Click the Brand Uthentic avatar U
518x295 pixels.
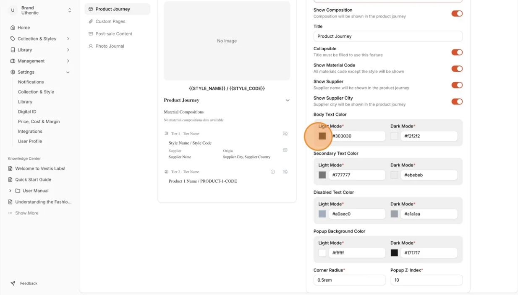coord(13,10)
